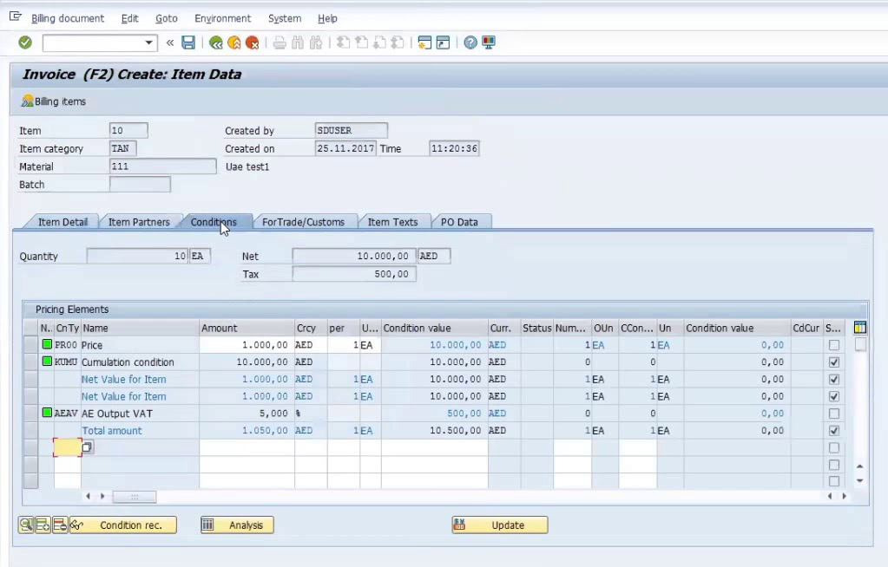Click the Print icon in toolbar

point(280,42)
